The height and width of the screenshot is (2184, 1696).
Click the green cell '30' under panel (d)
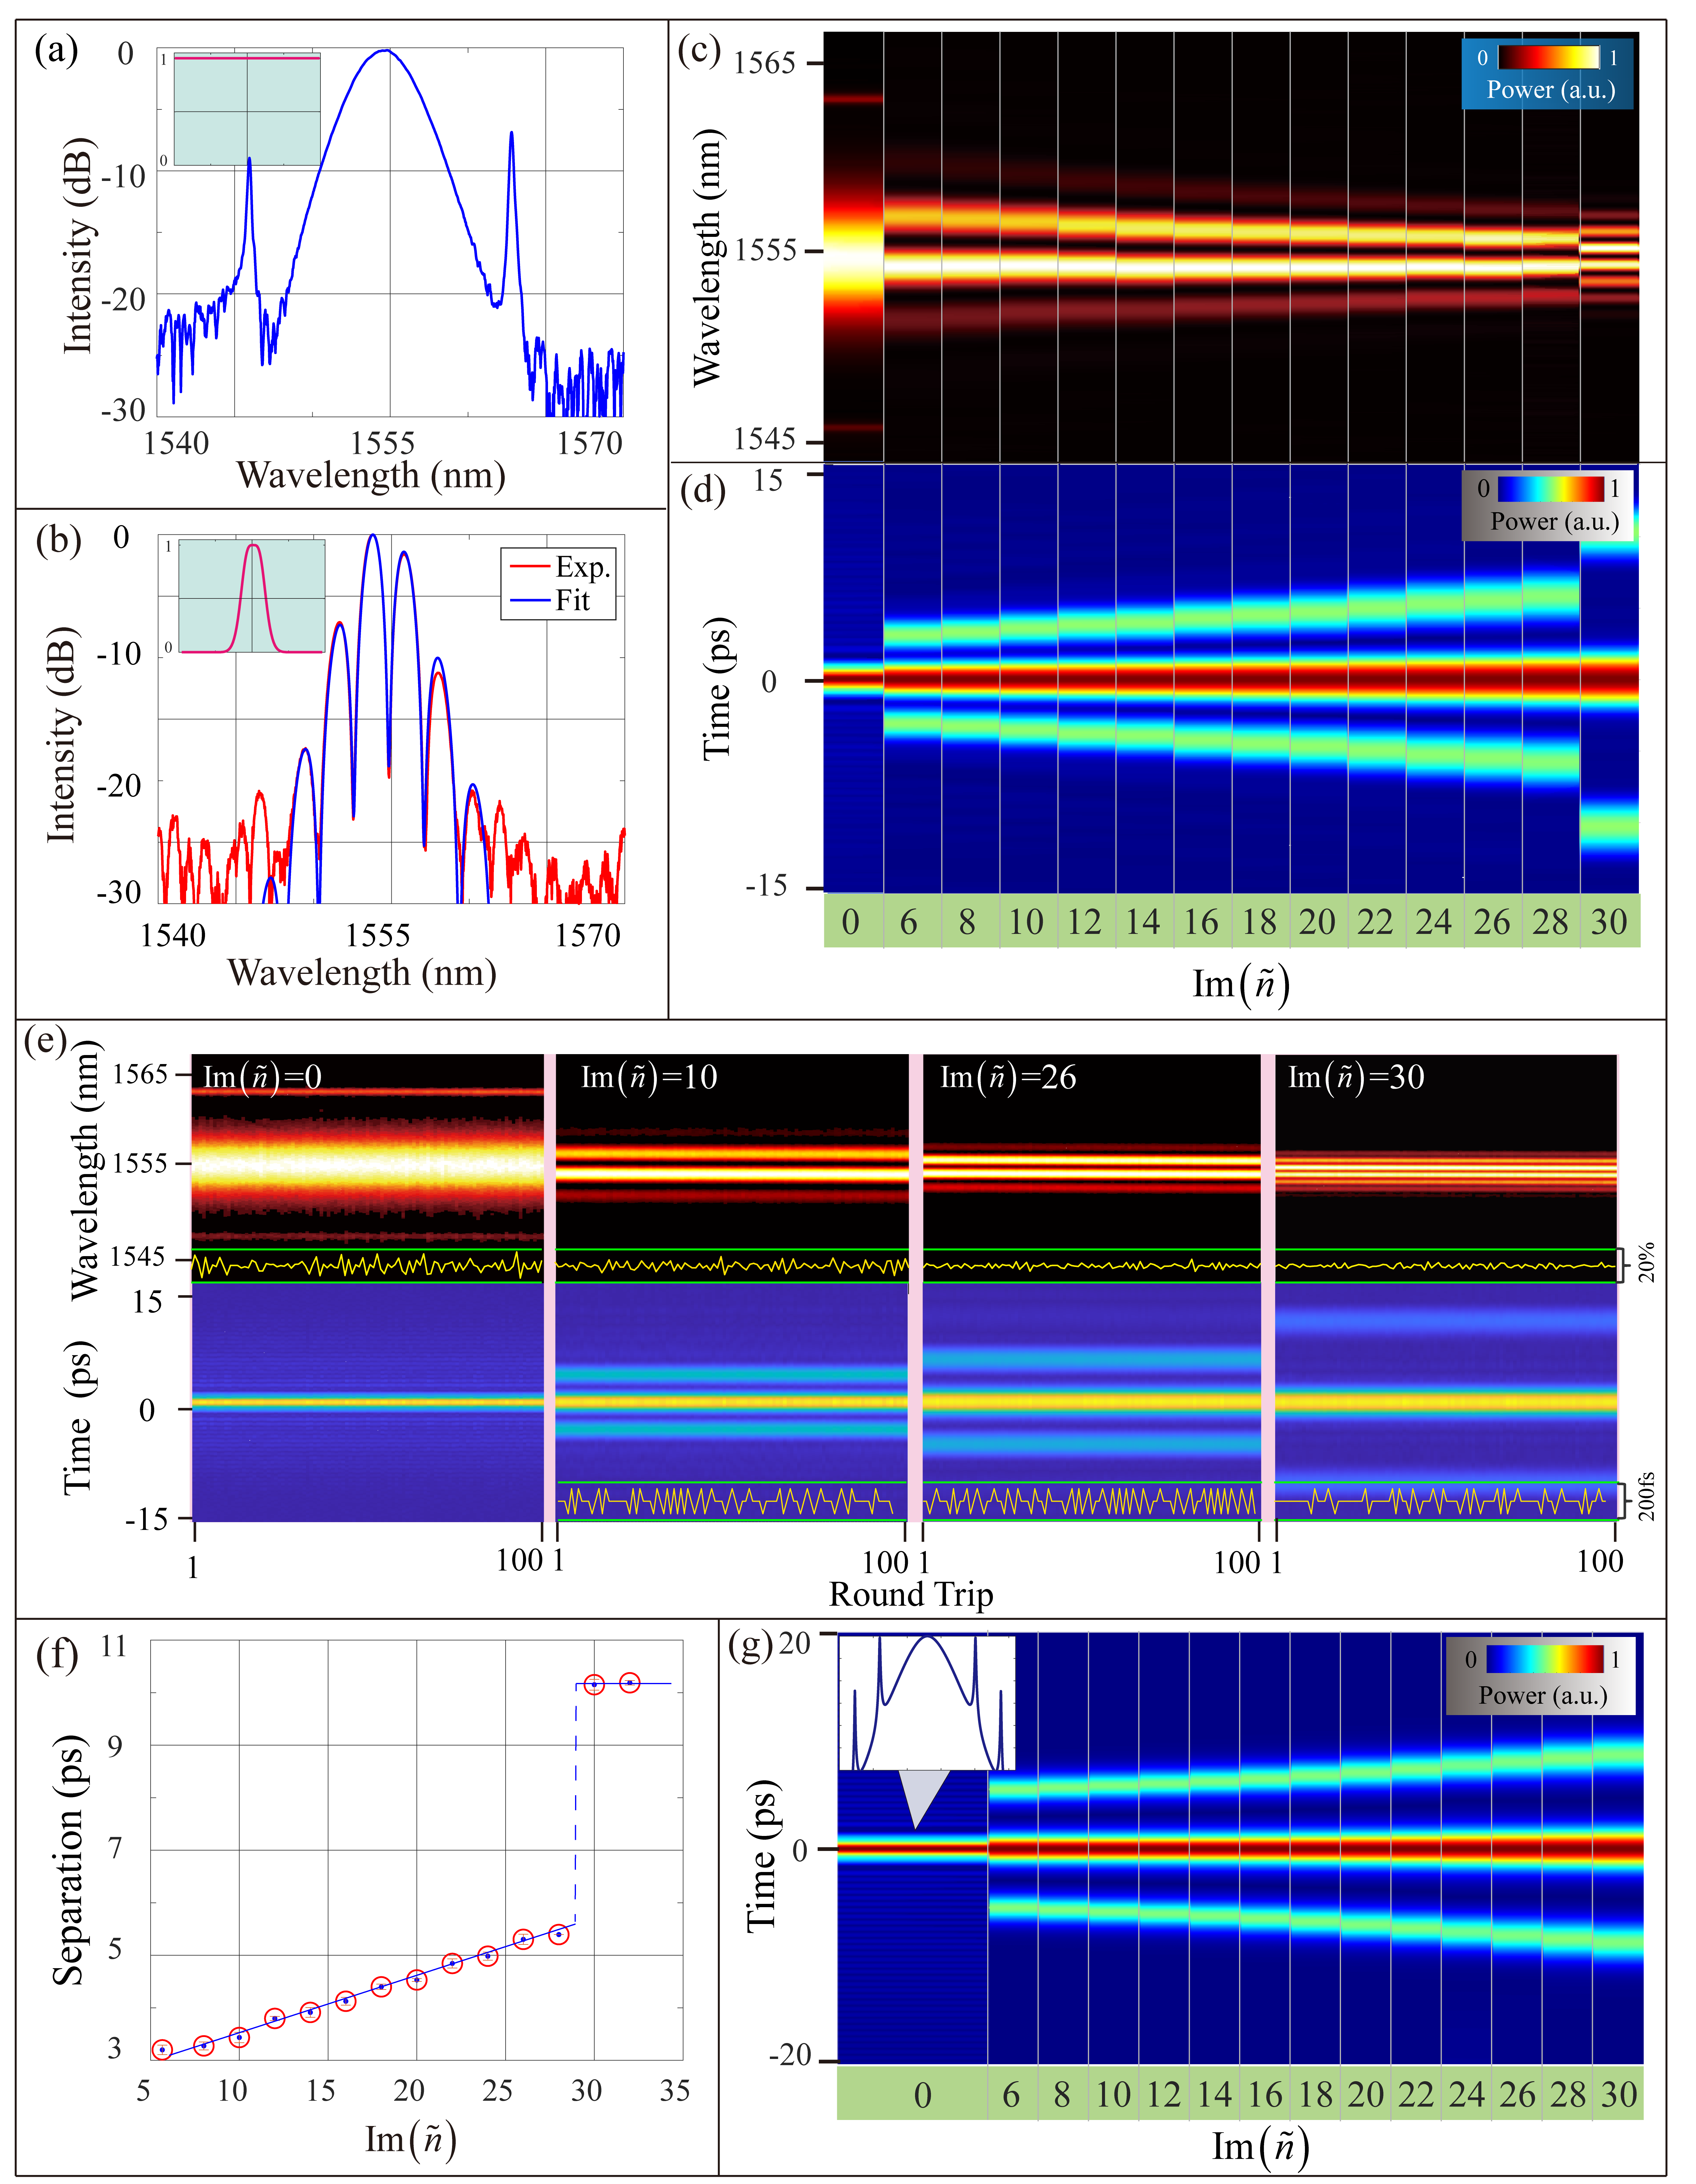pyautogui.click(x=1610, y=921)
